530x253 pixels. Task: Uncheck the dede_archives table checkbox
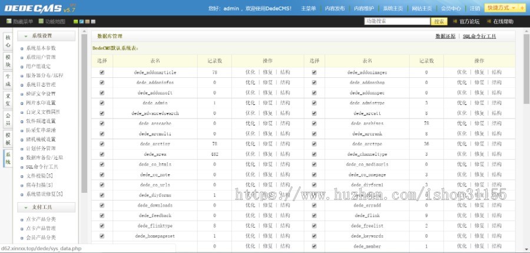(x=314, y=124)
